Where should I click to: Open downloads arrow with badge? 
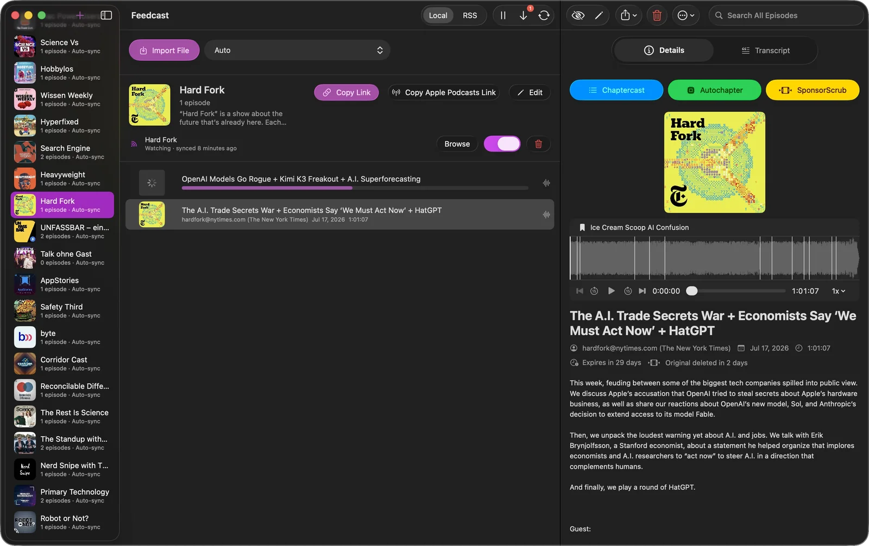coord(524,15)
